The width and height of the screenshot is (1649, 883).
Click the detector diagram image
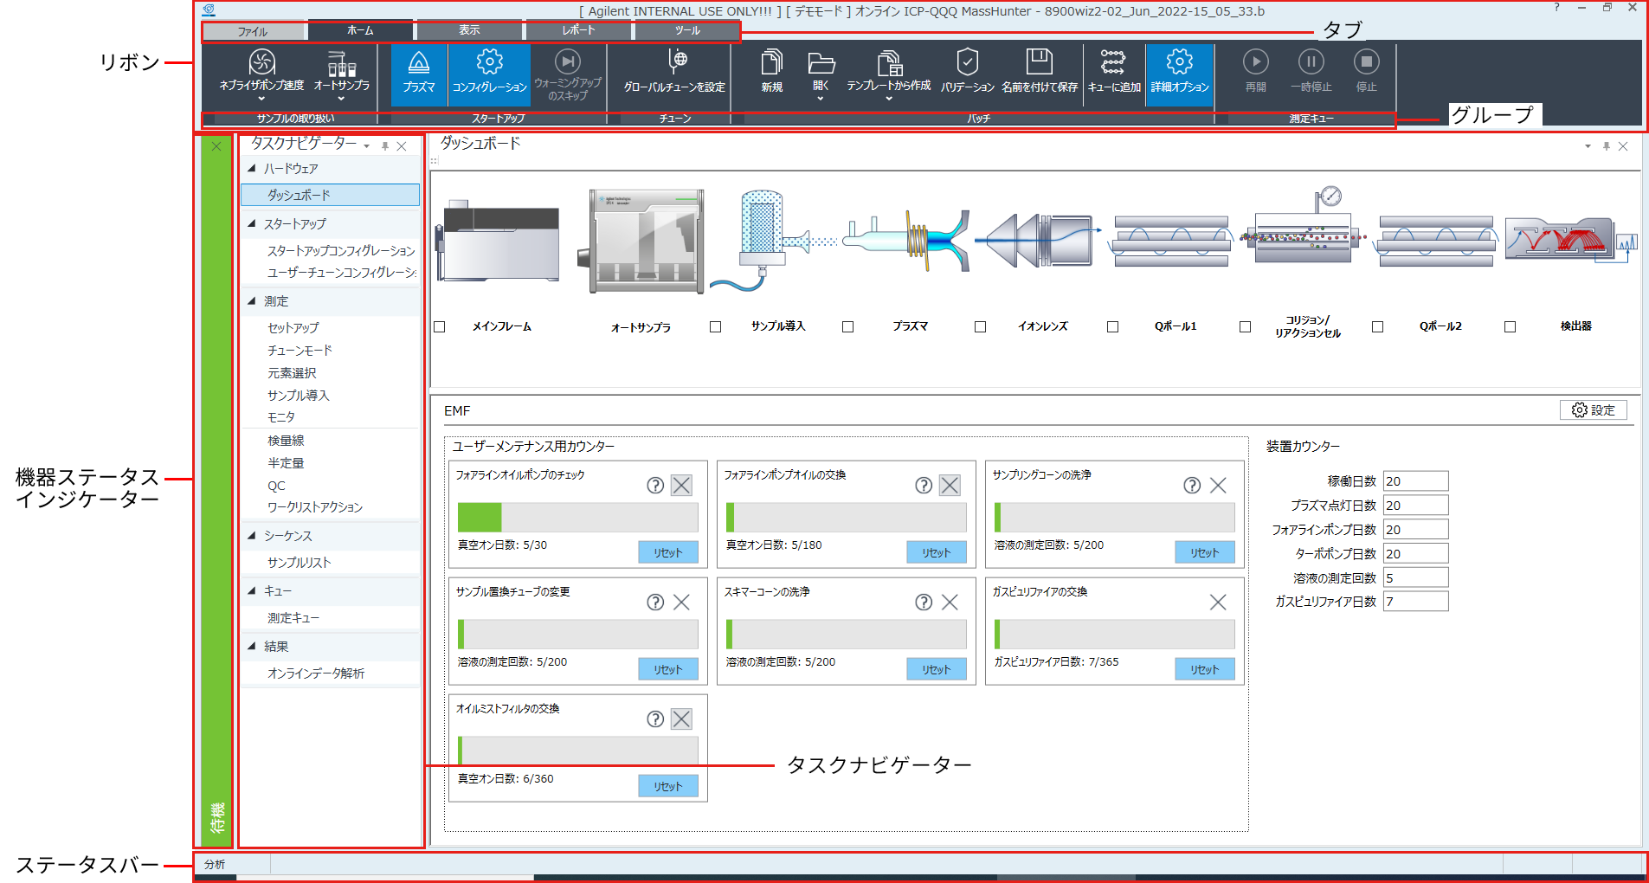pyautogui.click(x=1570, y=240)
